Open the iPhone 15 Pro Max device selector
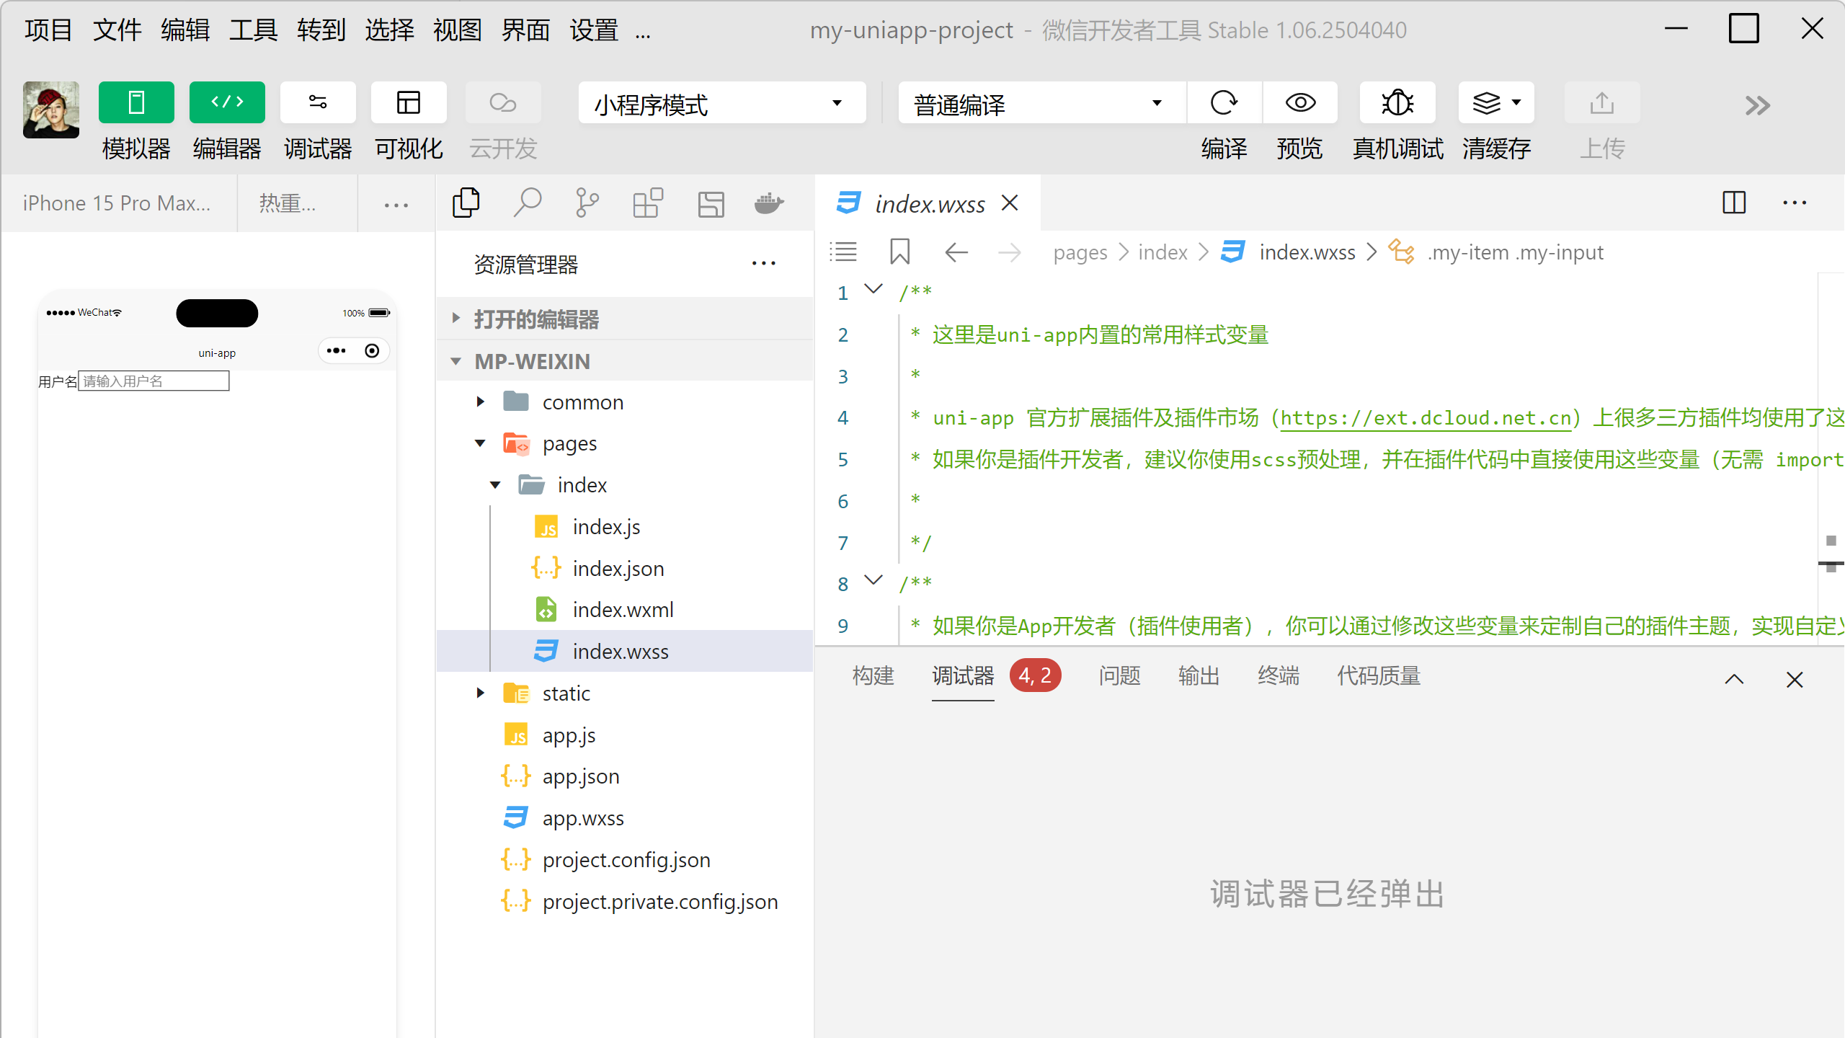 pos(117,203)
